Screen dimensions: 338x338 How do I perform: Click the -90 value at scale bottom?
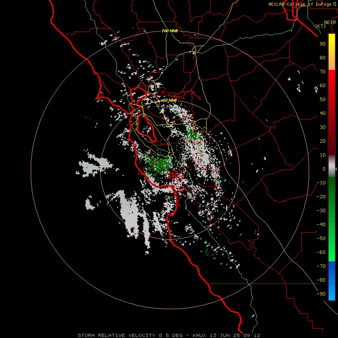(321, 294)
